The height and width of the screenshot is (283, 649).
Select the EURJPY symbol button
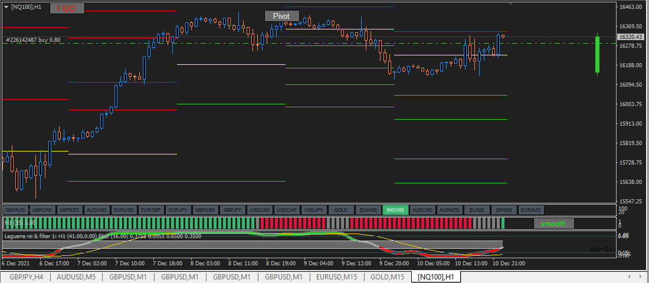[x=178, y=210]
